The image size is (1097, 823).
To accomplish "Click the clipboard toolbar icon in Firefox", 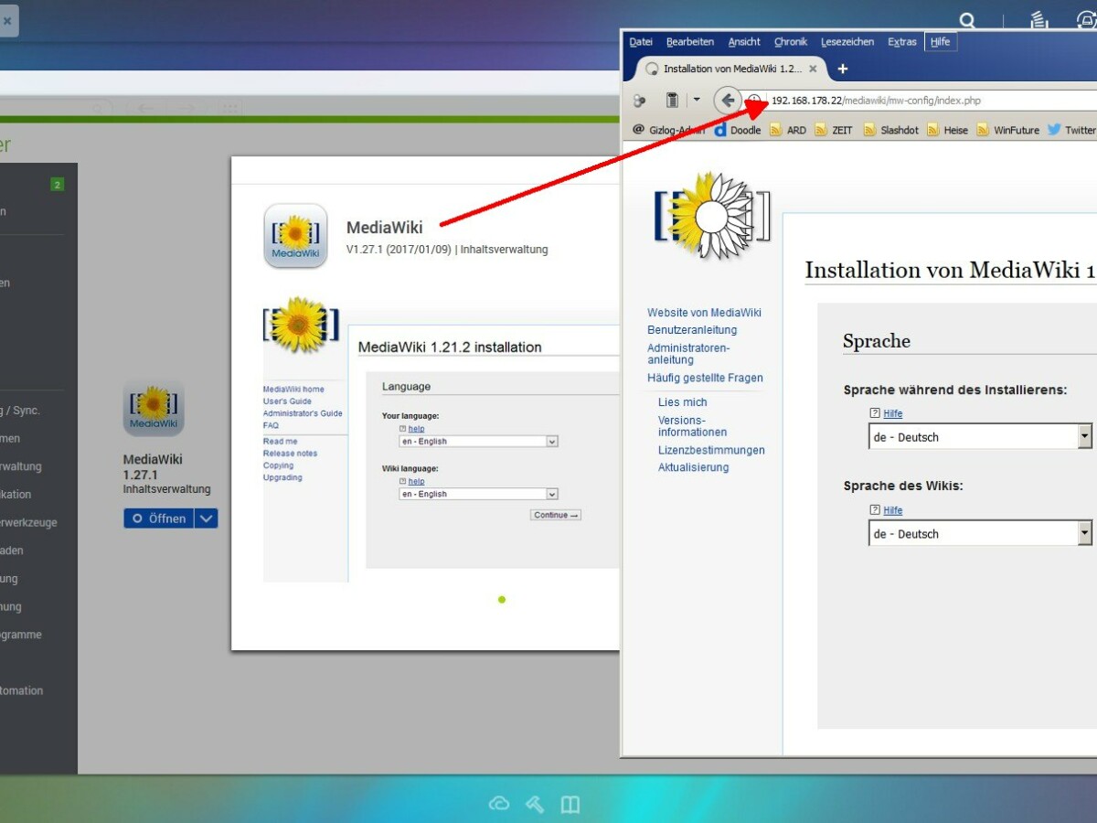I will 672,101.
